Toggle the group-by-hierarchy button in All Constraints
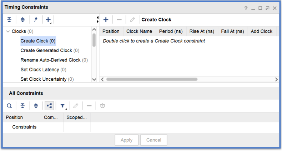The image size is (282, 151). 49,106
